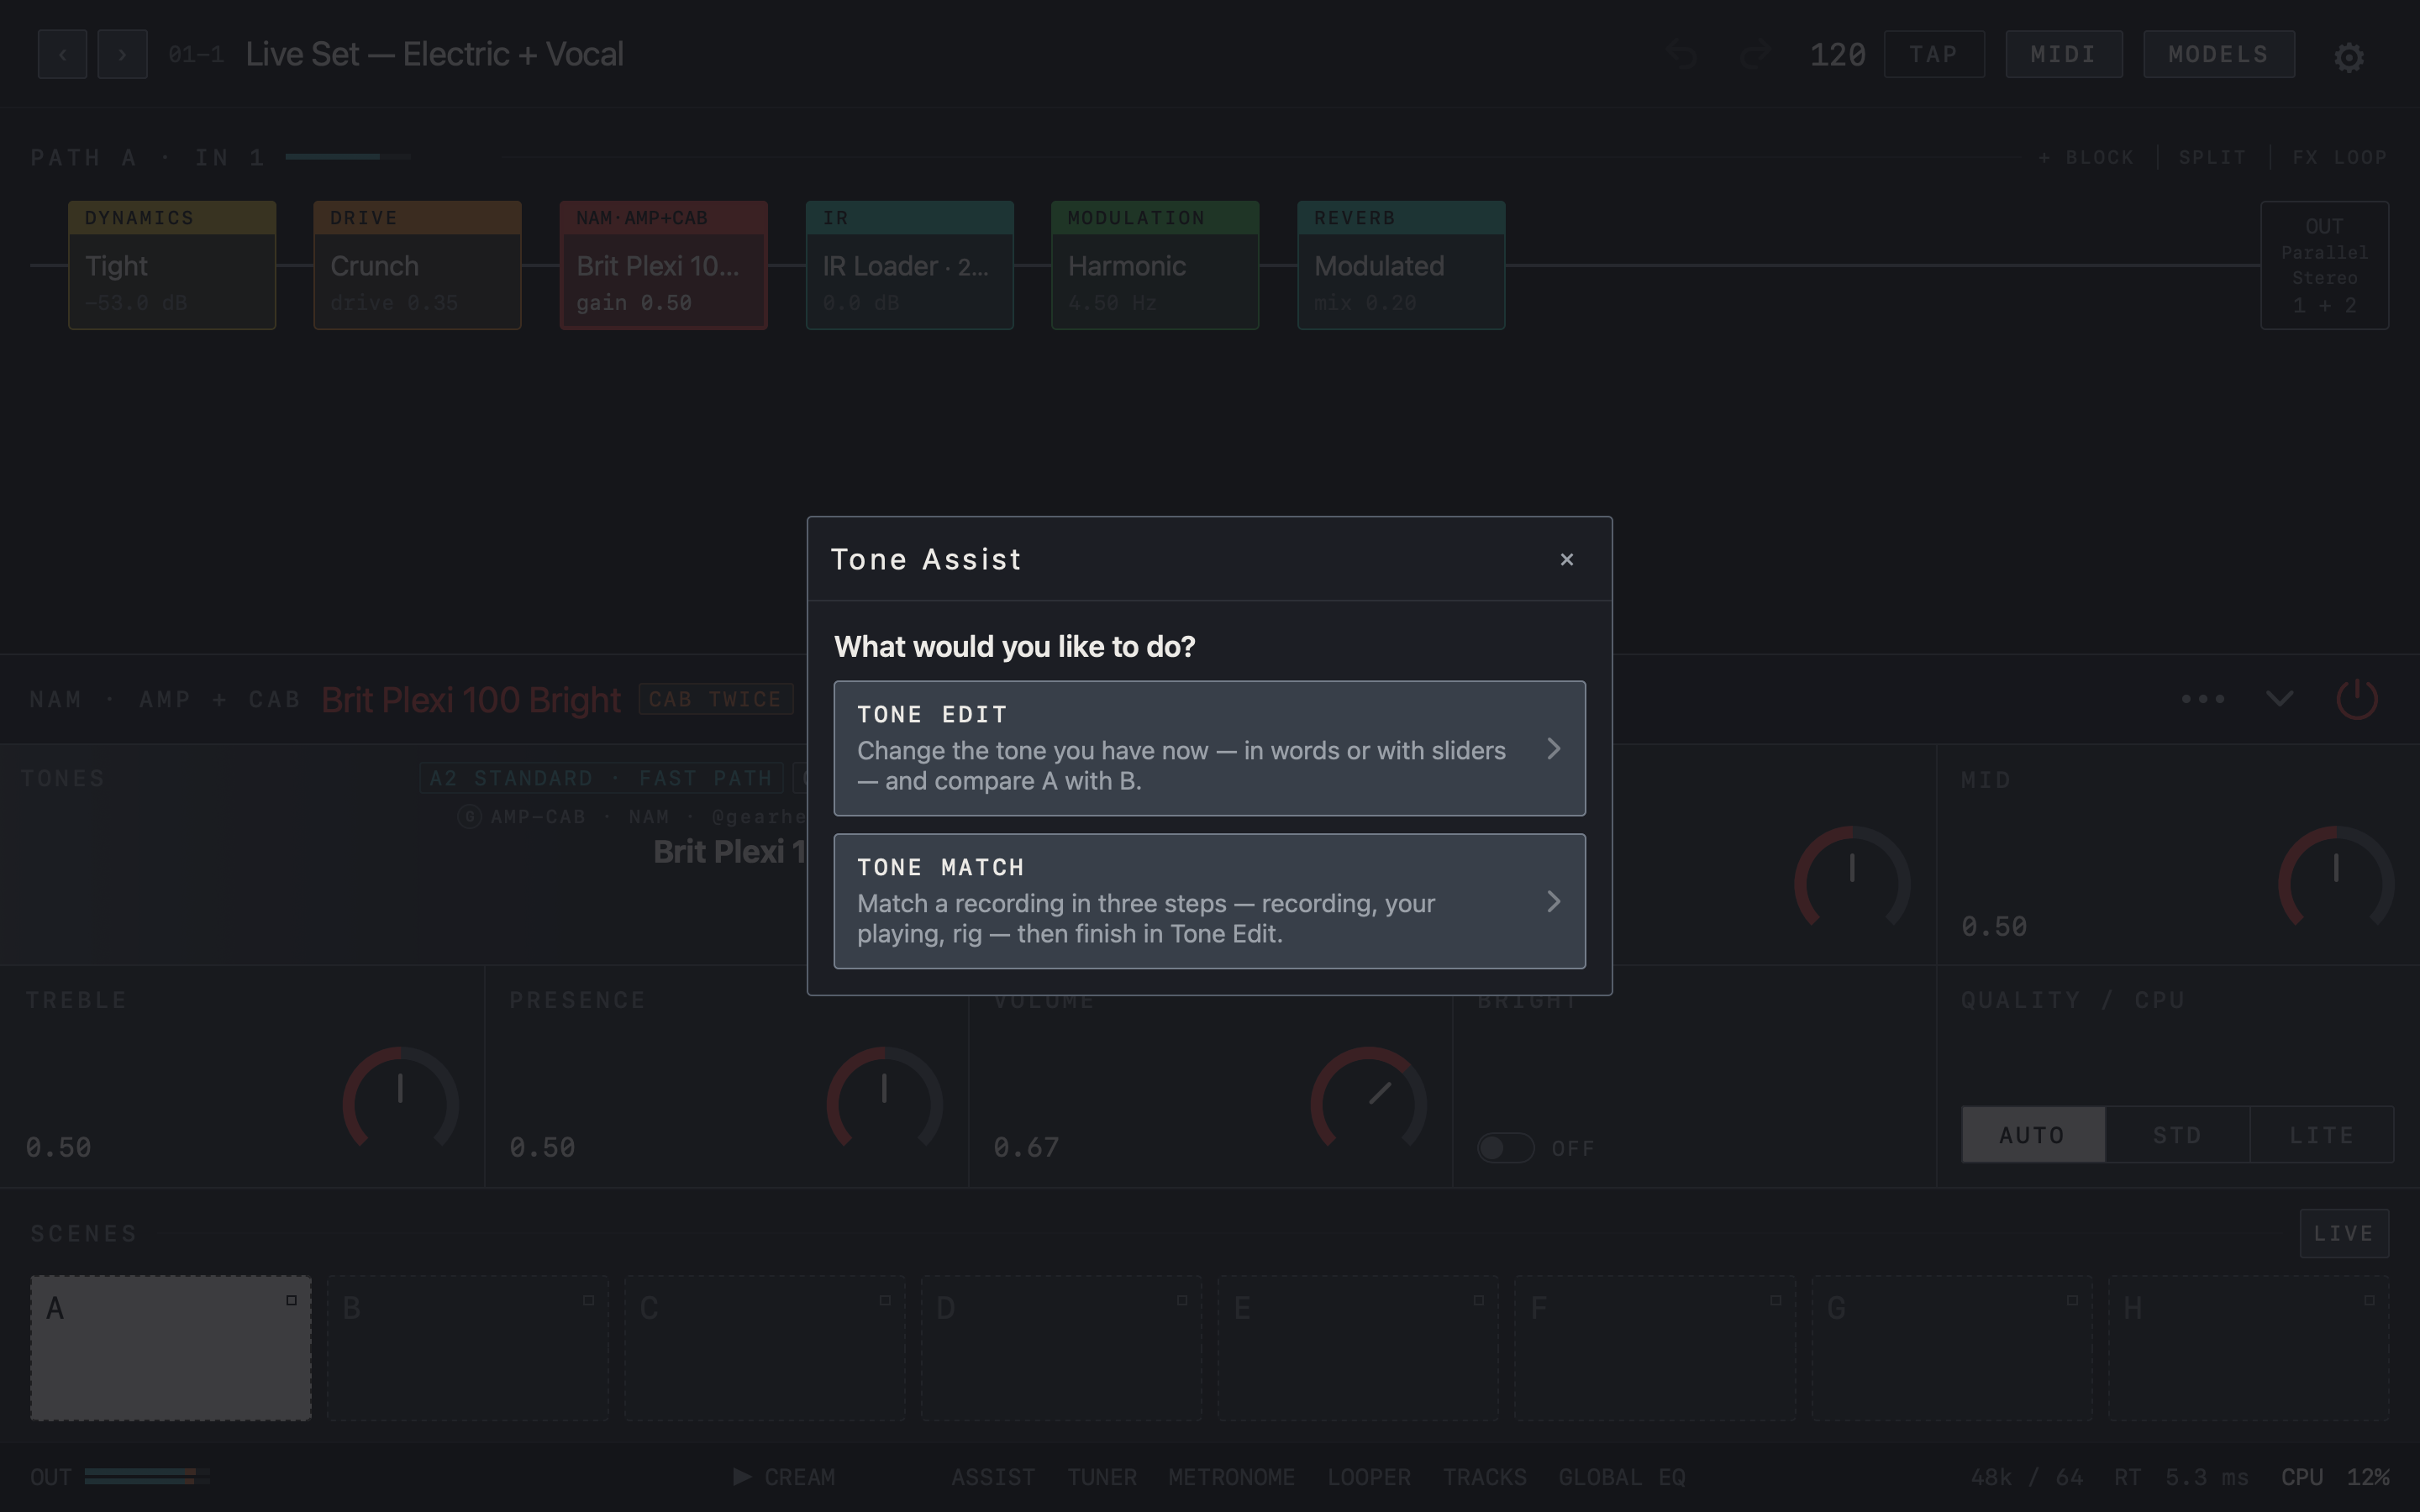Toggle the BRIGHT switch
The width and height of the screenshot is (2420, 1512).
(1505, 1148)
